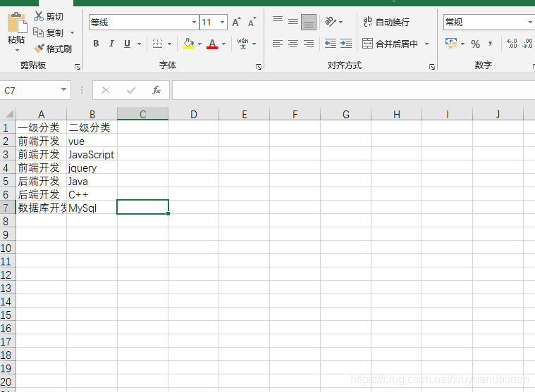
Task: Increase indent in cell
Action: pyautogui.click(x=346, y=44)
